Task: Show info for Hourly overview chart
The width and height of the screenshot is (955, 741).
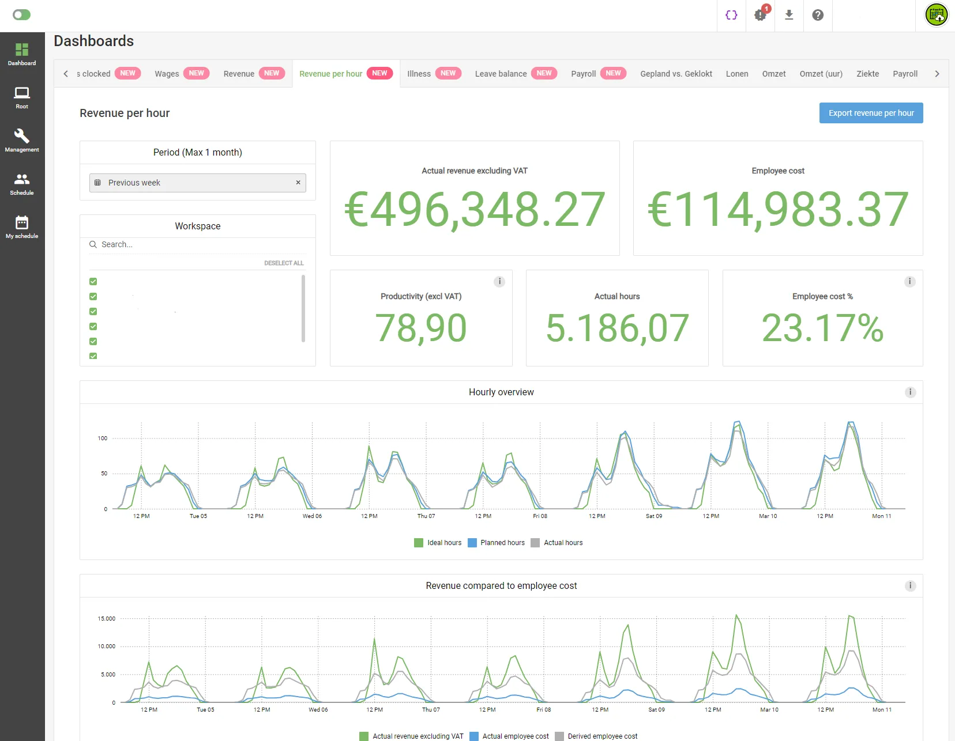Action: point(911,392)
